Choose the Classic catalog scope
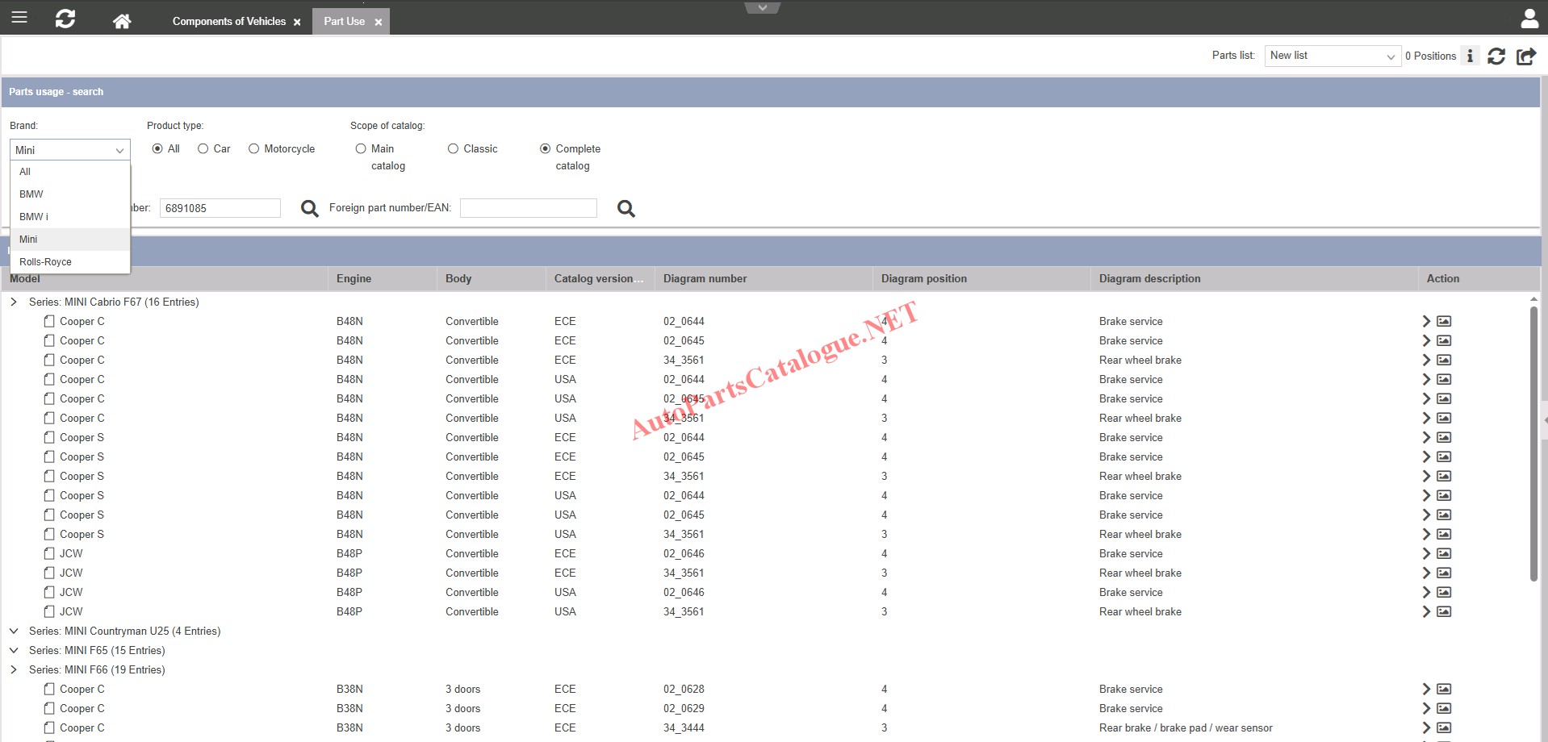This screenshot has width=1548, height=742. [x=454, y=148]
